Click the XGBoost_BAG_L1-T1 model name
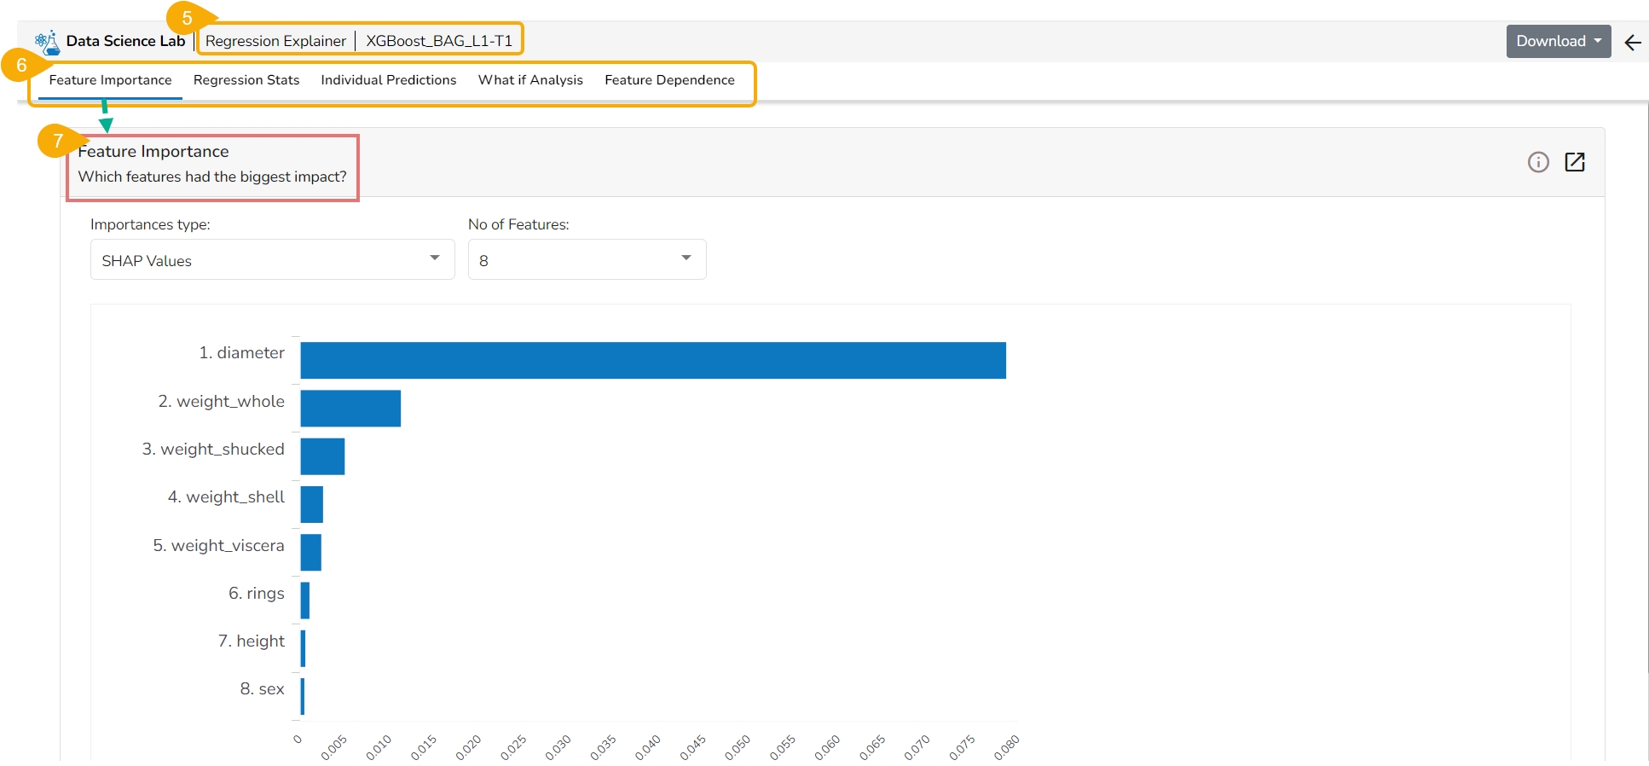This screenshot has width=1649, height=766. 439,41
